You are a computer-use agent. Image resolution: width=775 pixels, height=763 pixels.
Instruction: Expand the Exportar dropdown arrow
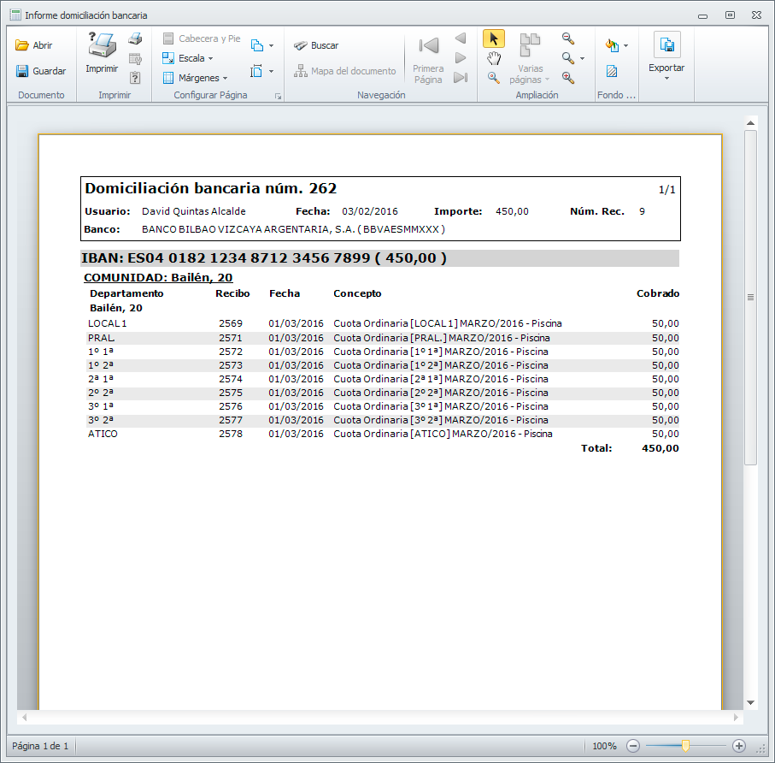[x=666, y=78]
